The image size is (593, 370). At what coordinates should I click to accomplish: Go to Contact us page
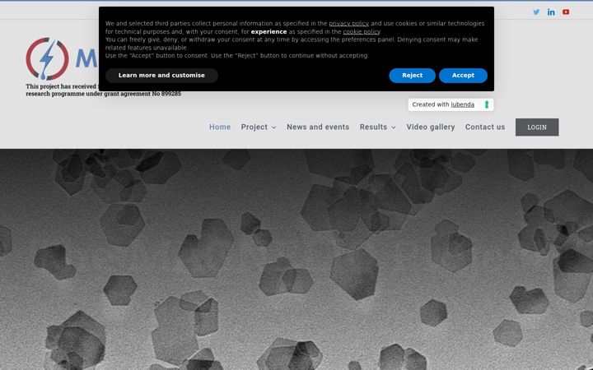tap(485, 127)
